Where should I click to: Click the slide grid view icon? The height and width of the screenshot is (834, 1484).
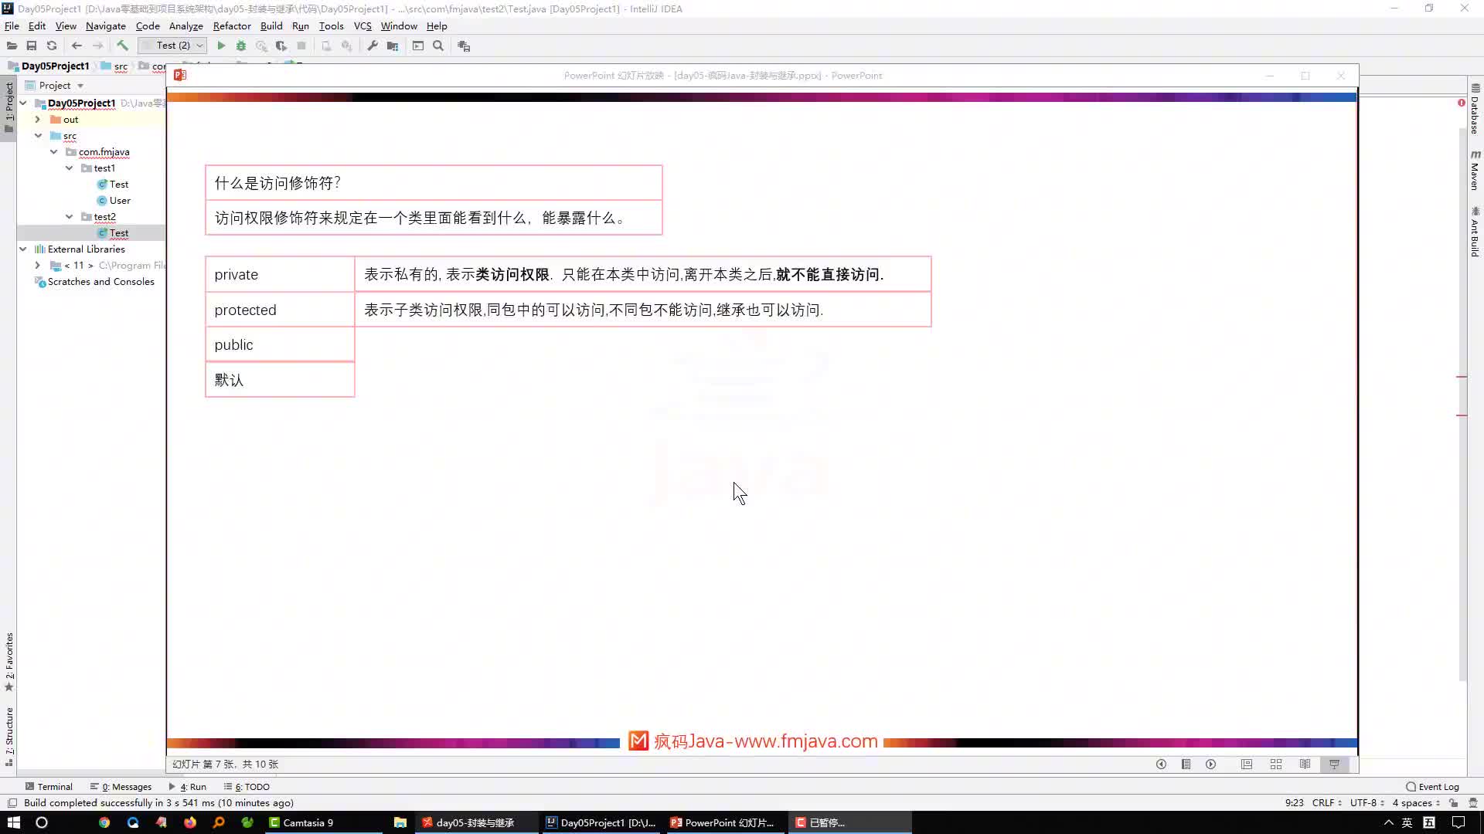coord(1277,764)
